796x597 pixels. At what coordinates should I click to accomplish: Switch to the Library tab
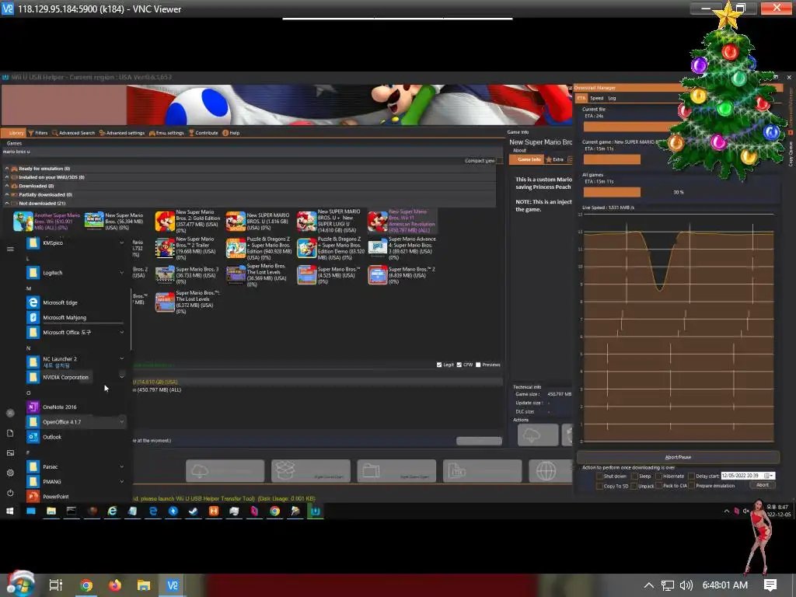tap(13, 133)
